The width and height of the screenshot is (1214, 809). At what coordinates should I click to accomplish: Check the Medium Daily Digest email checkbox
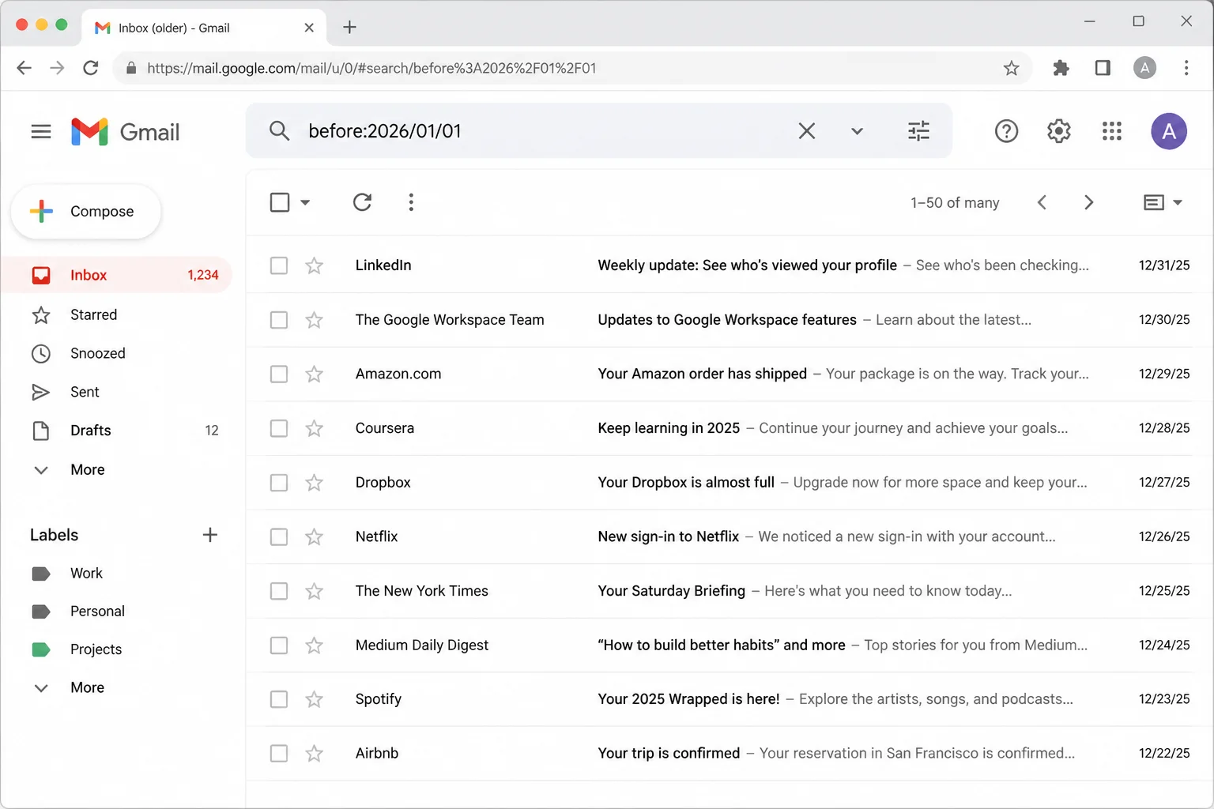point(279,645)
